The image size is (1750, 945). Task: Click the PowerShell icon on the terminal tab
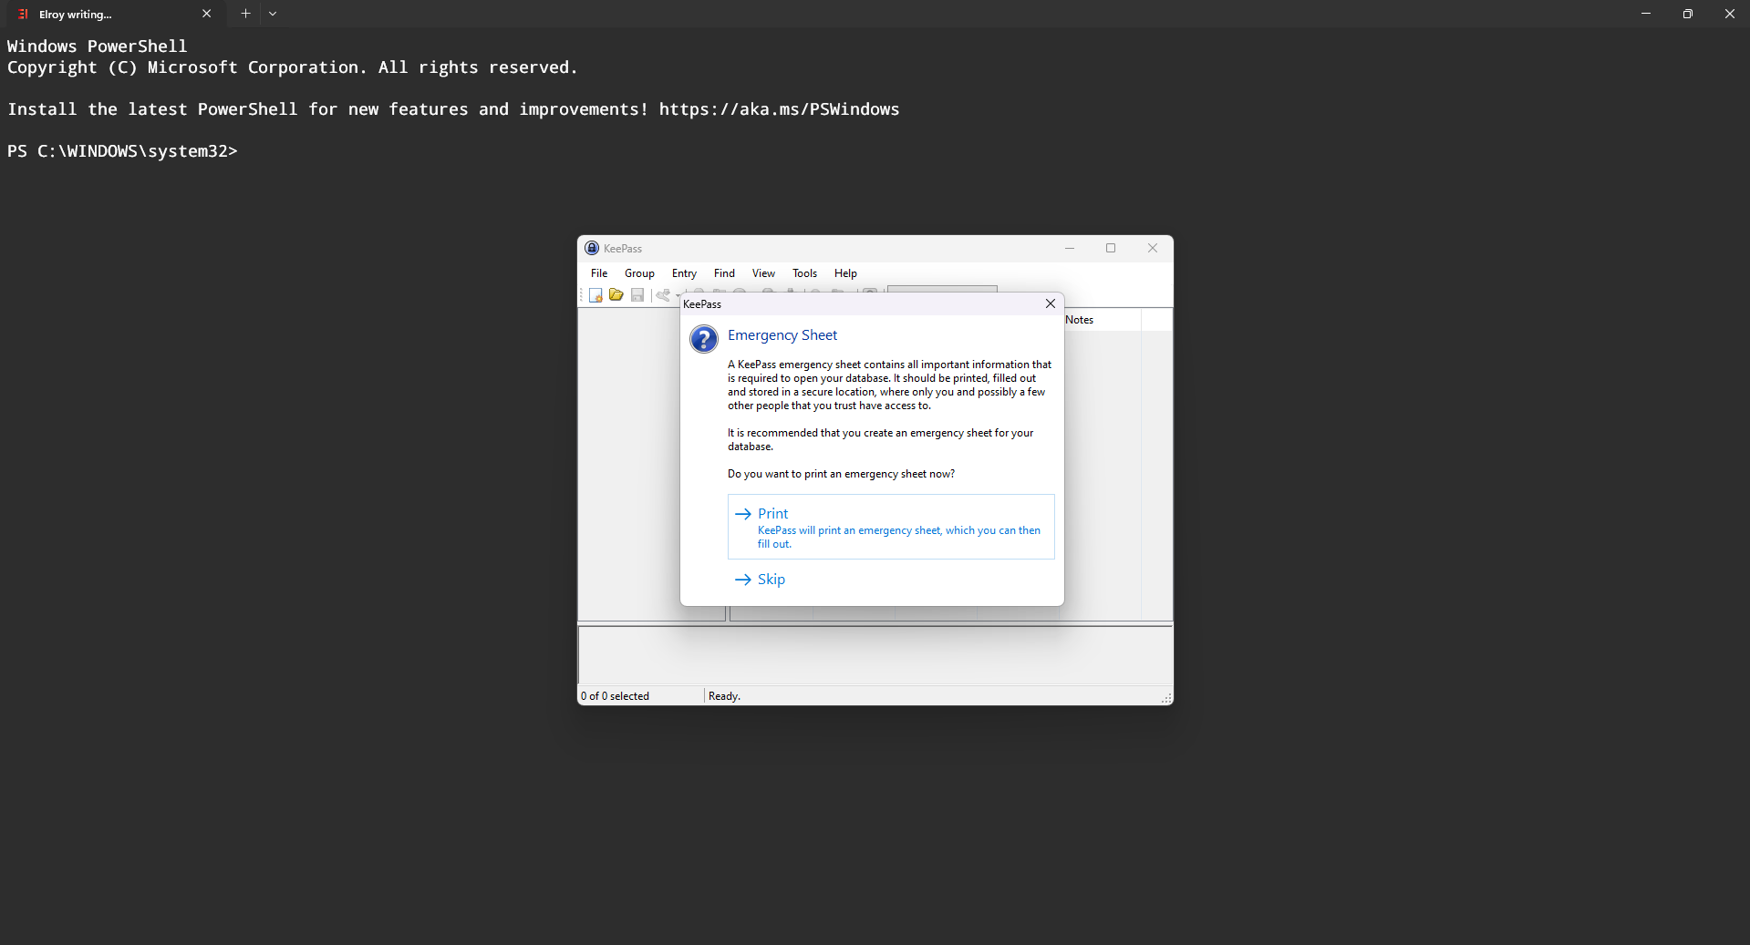(x=24, y=14)
